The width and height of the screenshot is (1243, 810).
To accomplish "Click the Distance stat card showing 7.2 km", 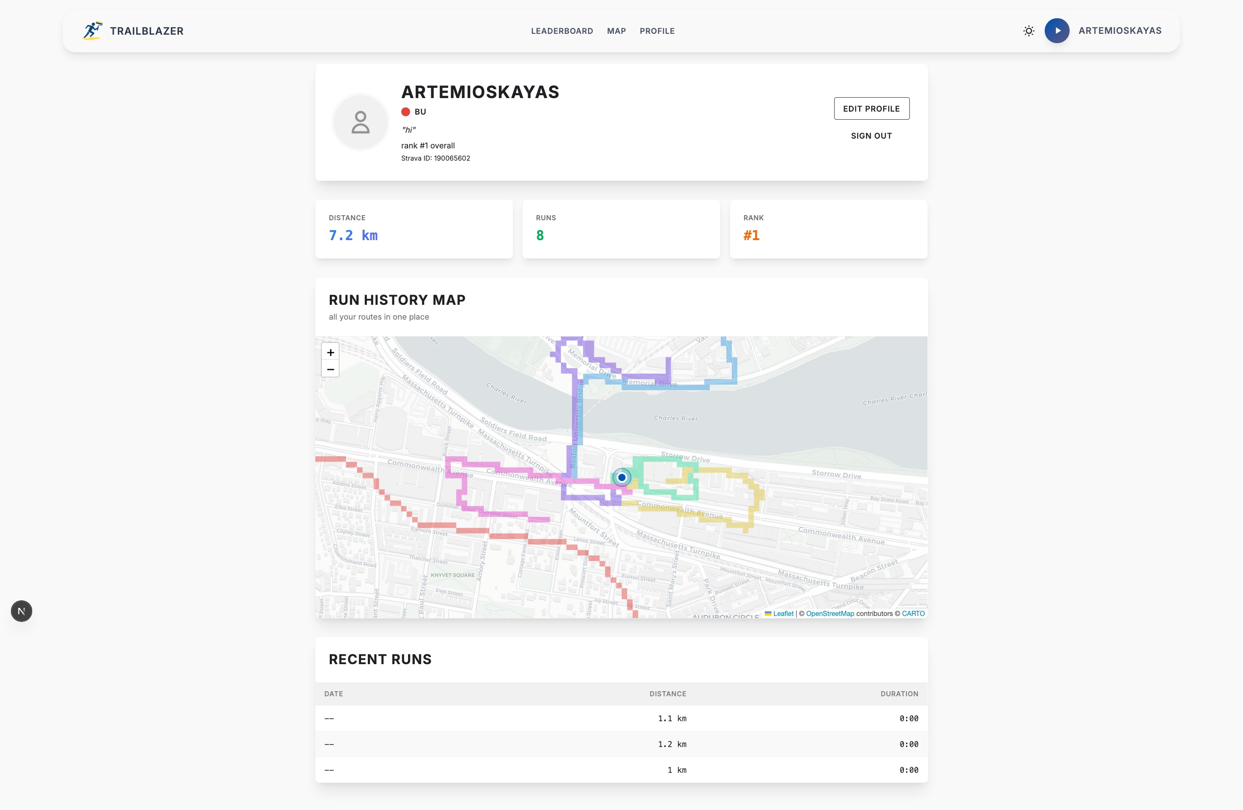I will tap(413, 229).
